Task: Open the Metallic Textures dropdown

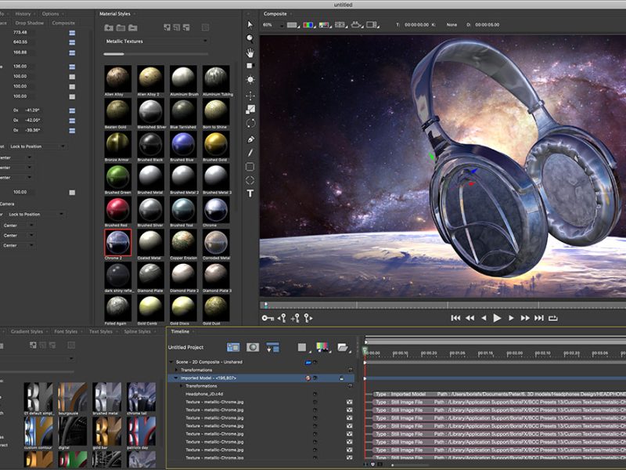Action: point(156,42)
